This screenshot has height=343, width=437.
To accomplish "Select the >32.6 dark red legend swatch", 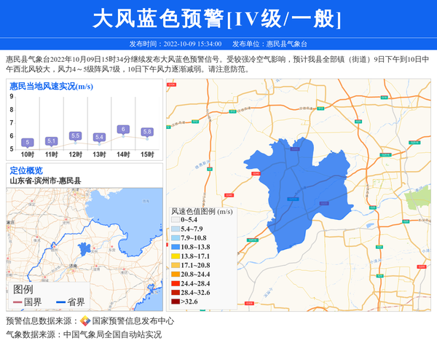I will pyautogui.click(x=176, y=301).
